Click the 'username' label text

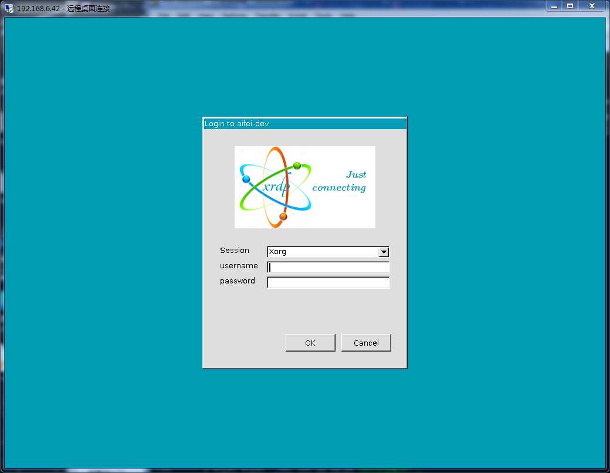[239, 265]
